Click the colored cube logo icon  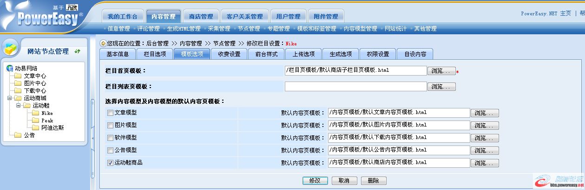click(x=11, y=48)
